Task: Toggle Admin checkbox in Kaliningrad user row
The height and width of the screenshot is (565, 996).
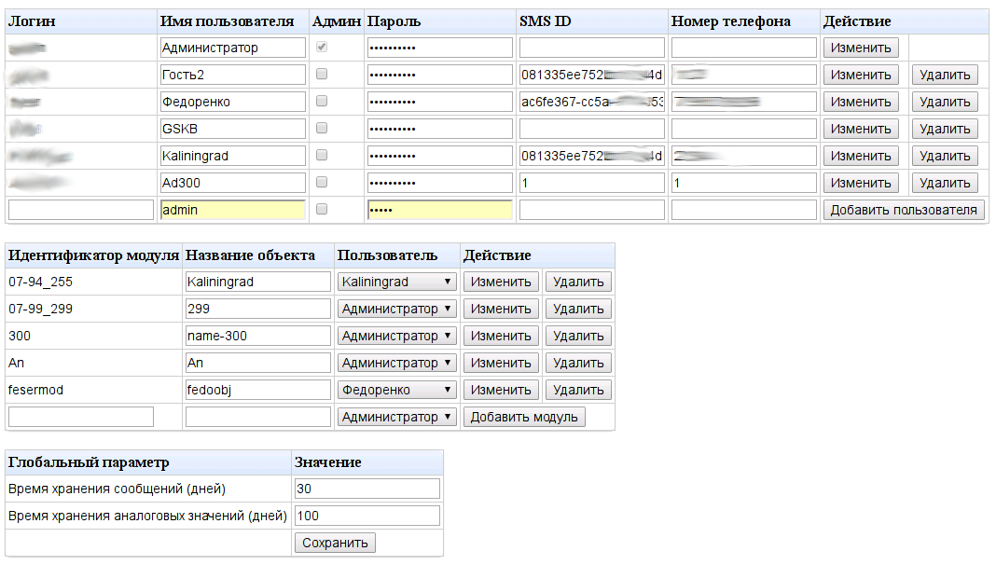Action: click(x=322, y=156)
